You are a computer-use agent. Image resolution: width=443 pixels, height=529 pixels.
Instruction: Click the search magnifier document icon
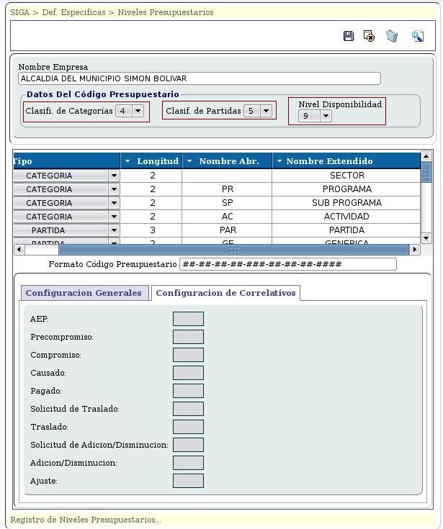pos(417,36)
